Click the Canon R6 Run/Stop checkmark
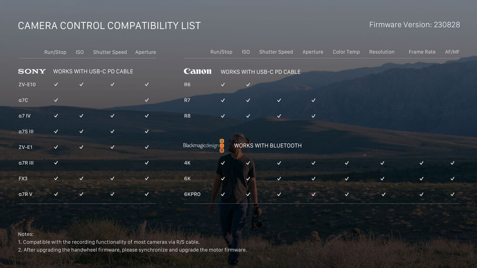The height and width of the screenshot is (268, 477). point(223,84)
